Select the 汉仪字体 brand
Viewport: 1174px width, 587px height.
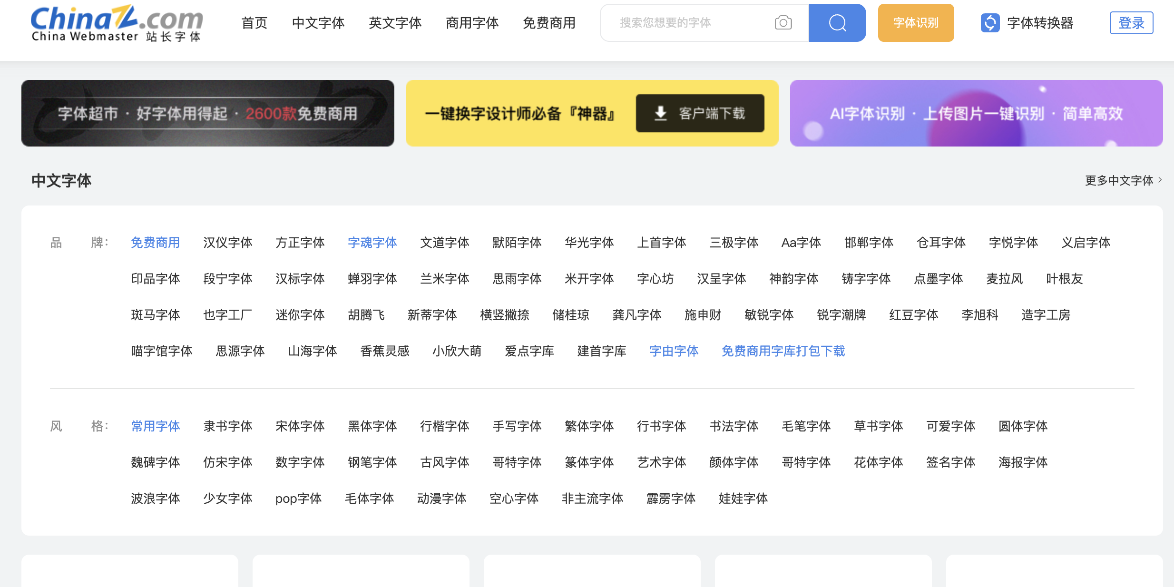pyautogui.click(x=228, y=243)
